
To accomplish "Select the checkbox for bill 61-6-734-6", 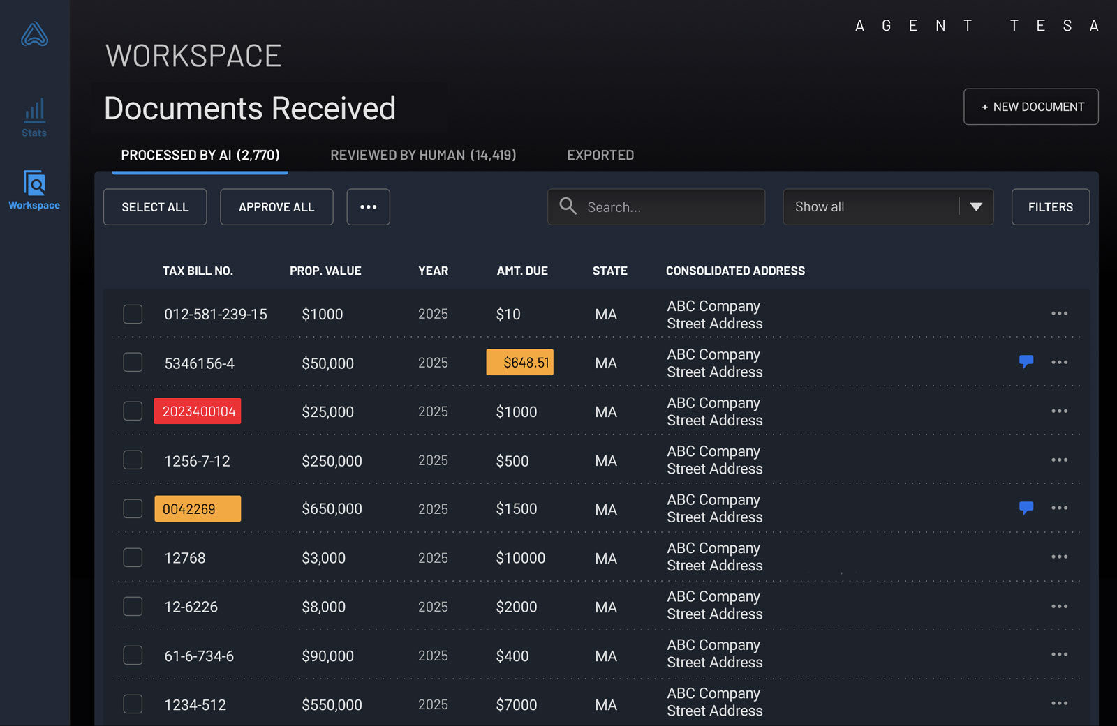I will (133, 655).
